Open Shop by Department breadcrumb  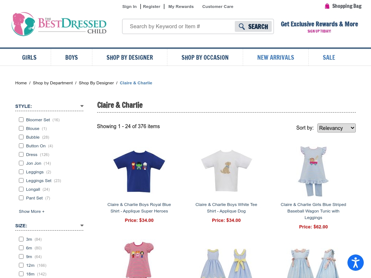(53, 83)
